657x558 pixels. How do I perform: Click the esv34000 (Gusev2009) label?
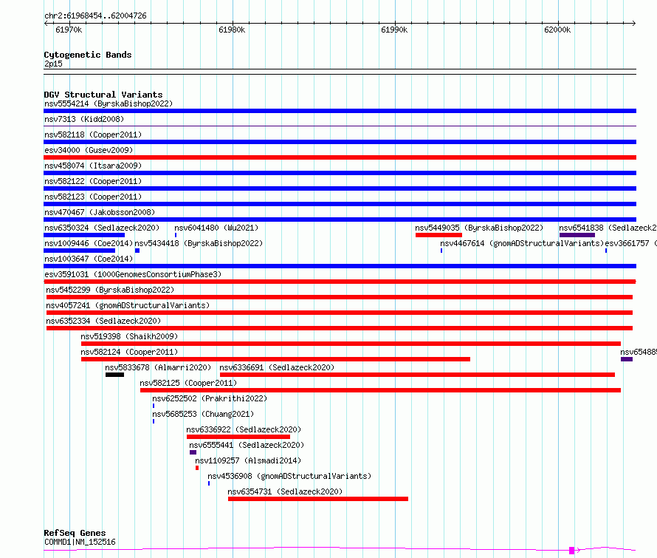pos(89,150)
